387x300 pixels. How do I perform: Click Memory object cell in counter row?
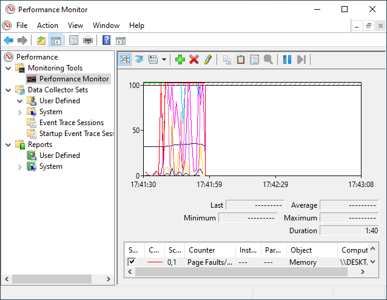pos(303,262)
